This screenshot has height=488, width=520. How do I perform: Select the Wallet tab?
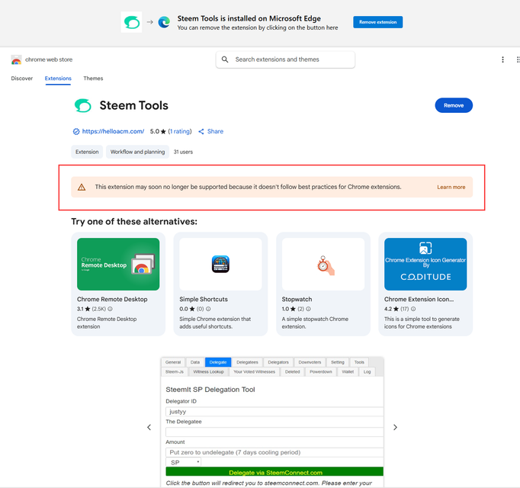[348, 372]
